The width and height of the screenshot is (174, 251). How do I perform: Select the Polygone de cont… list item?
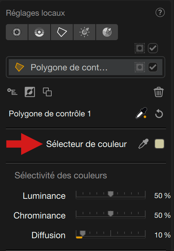pyautogui.click(x=86, y=67)
